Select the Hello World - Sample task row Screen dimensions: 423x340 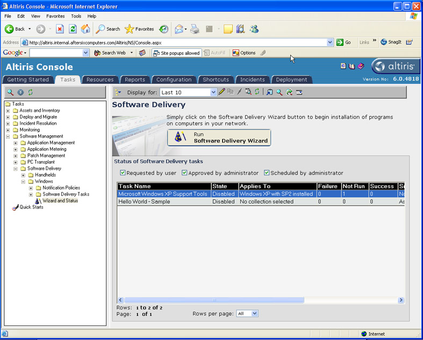point(261,201)
